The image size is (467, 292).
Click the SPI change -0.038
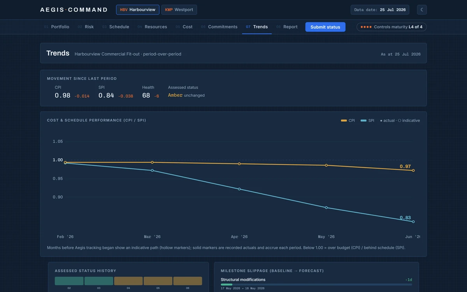[126, 96]
